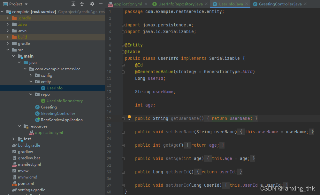Image resolution: width=320 pixels, height=195 pixels.
Task: Open the Project view settings gear
Action: coord(92,4)
